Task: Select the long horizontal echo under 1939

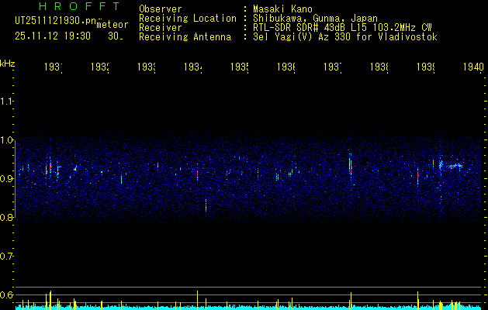Action: click(450, 165)
